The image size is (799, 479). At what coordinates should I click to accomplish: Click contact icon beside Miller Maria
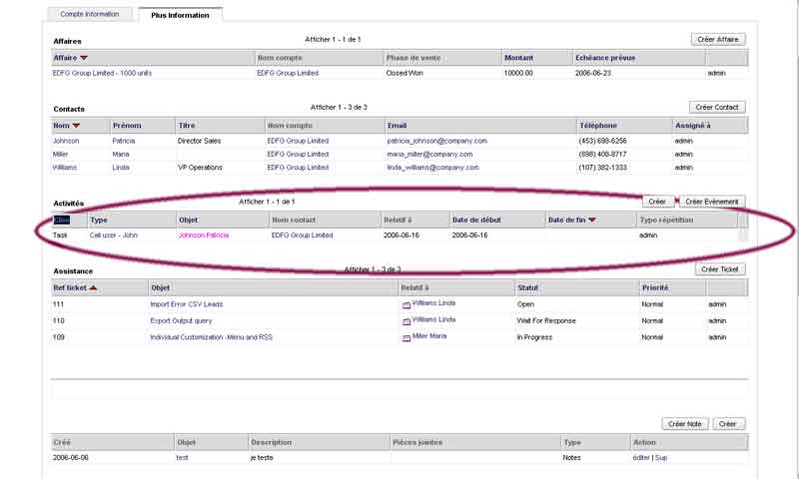(x=406, y=337)
